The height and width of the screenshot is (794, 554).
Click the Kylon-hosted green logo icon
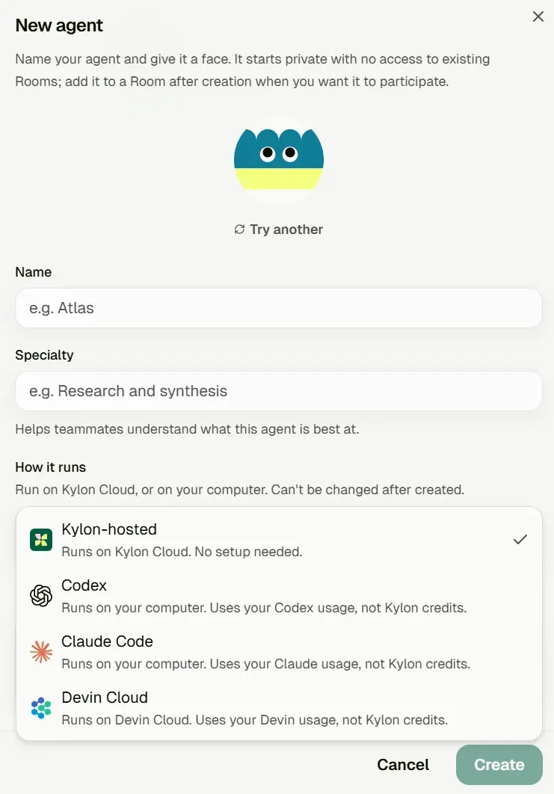tap(41, 540)
